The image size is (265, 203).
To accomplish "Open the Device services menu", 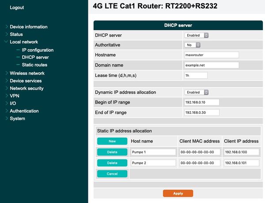I will coord(26,81).
